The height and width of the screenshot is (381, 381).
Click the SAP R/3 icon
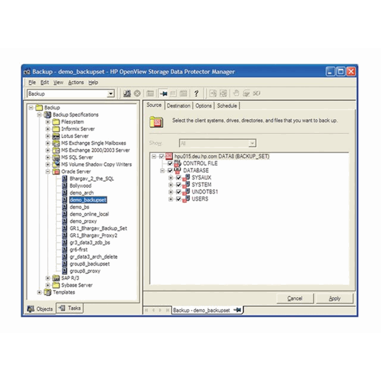56,278
